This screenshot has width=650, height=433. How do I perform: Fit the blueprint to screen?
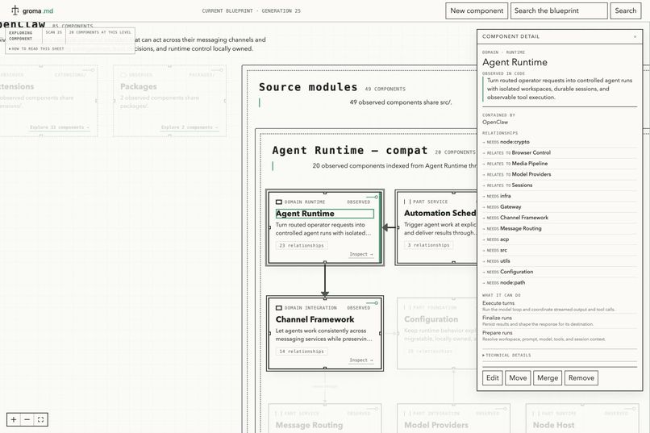40,420
